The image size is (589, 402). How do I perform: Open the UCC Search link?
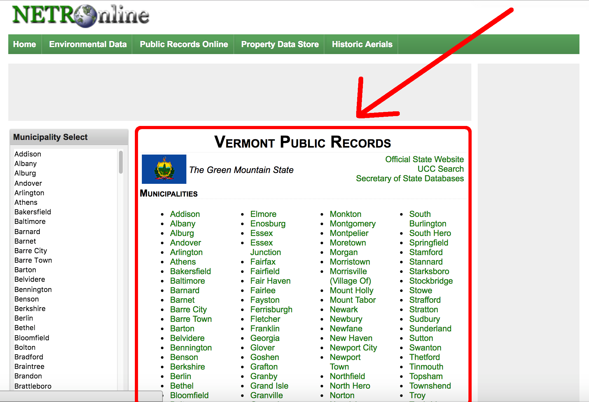click(x=440, y=169)
